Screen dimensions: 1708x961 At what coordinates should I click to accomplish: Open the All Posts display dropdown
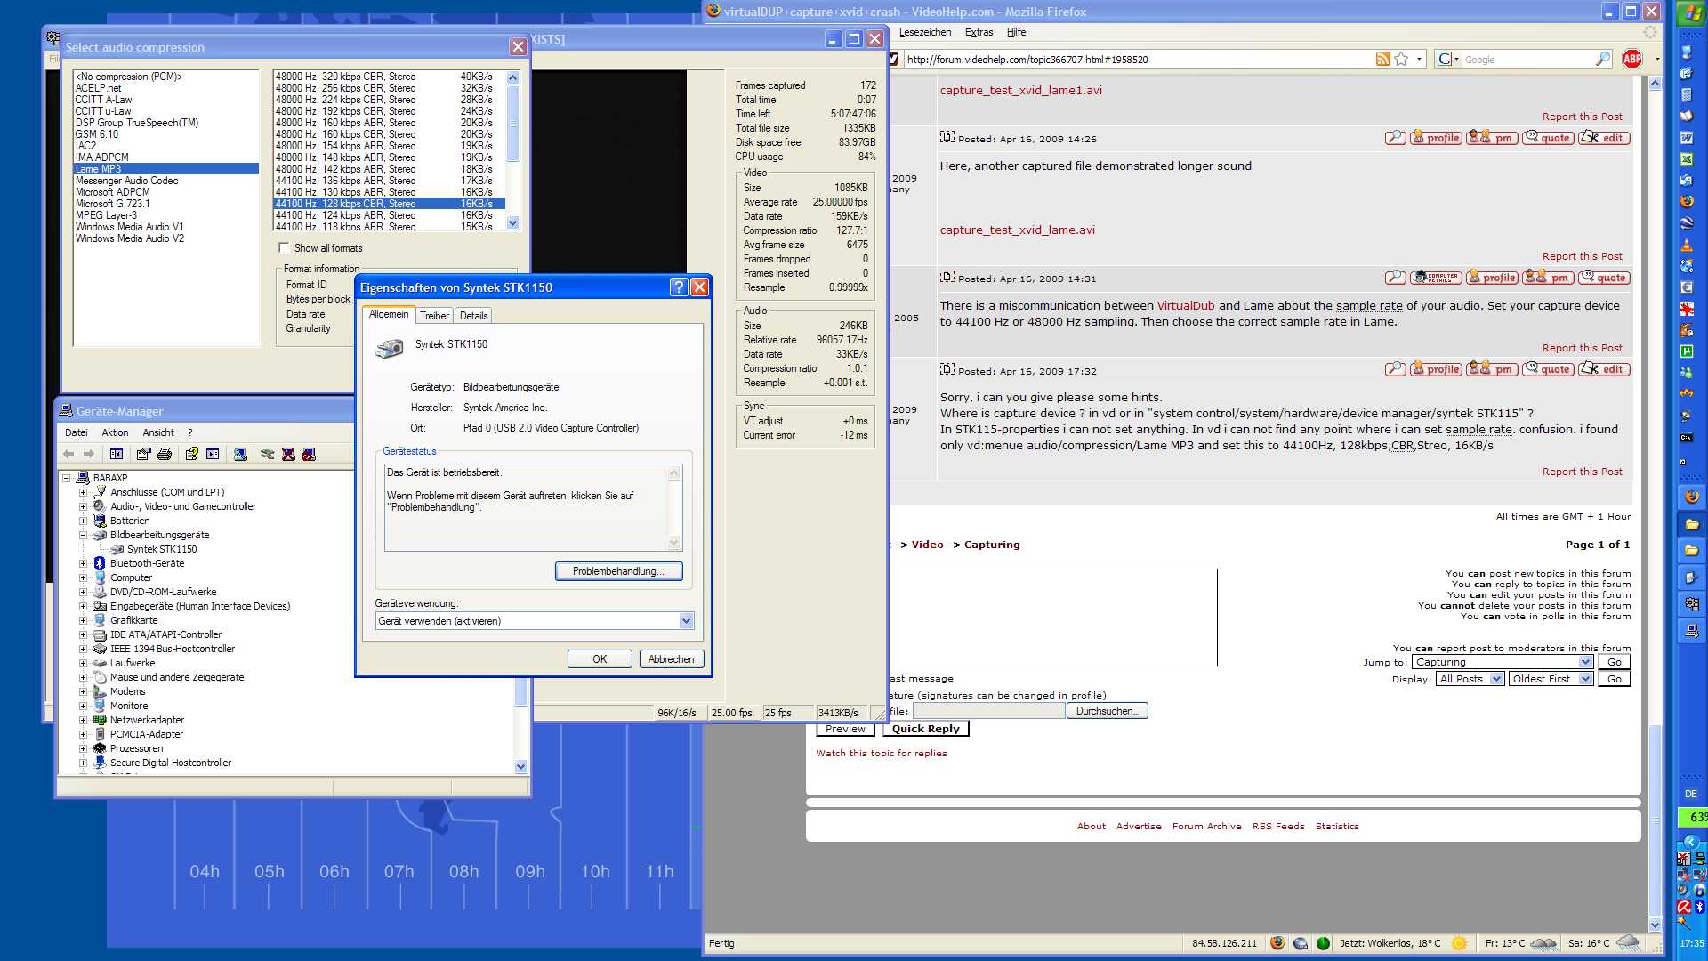coord(1496,679)
